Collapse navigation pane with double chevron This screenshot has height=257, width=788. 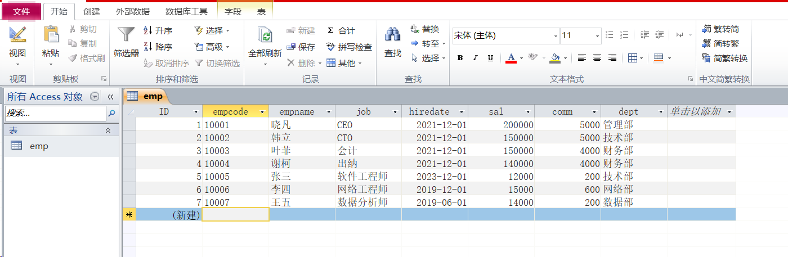click(111, 97)
